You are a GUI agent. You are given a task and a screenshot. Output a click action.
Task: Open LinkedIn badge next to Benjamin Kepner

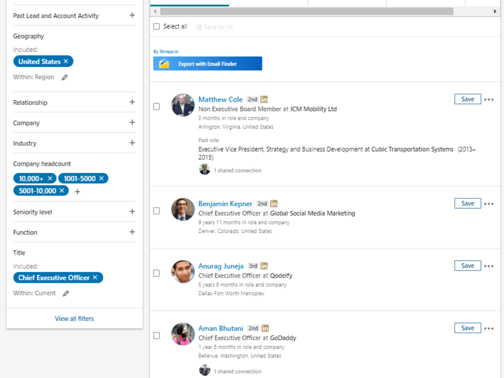point(274,204)
